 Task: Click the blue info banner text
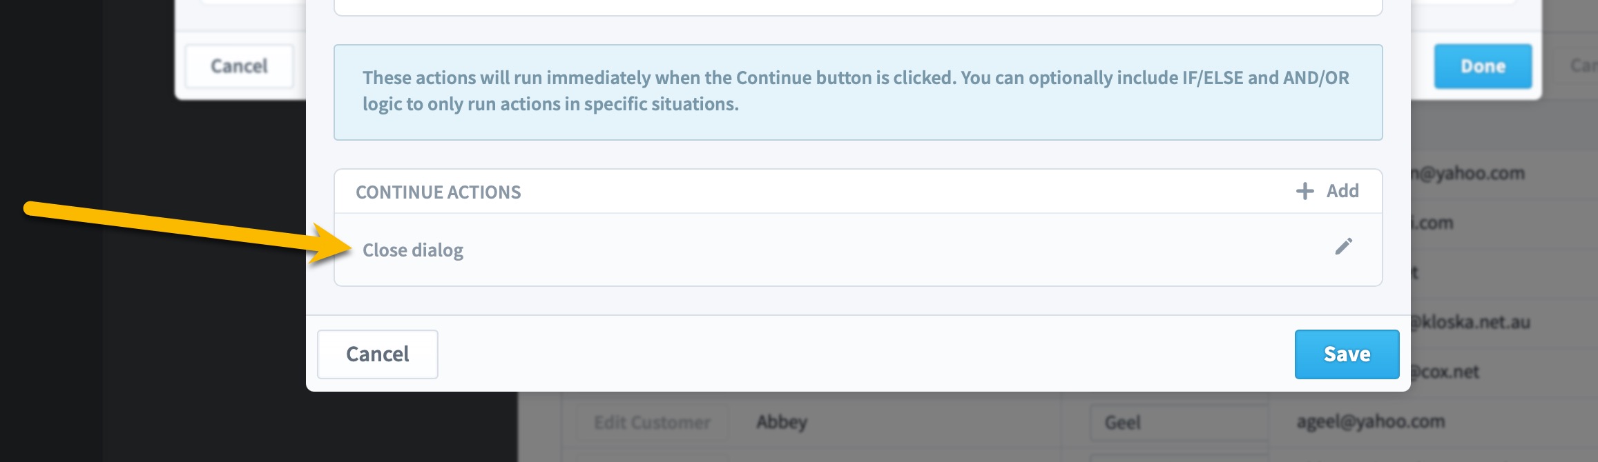click(856, 91)
